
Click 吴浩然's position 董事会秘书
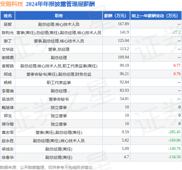pos(59,99)
